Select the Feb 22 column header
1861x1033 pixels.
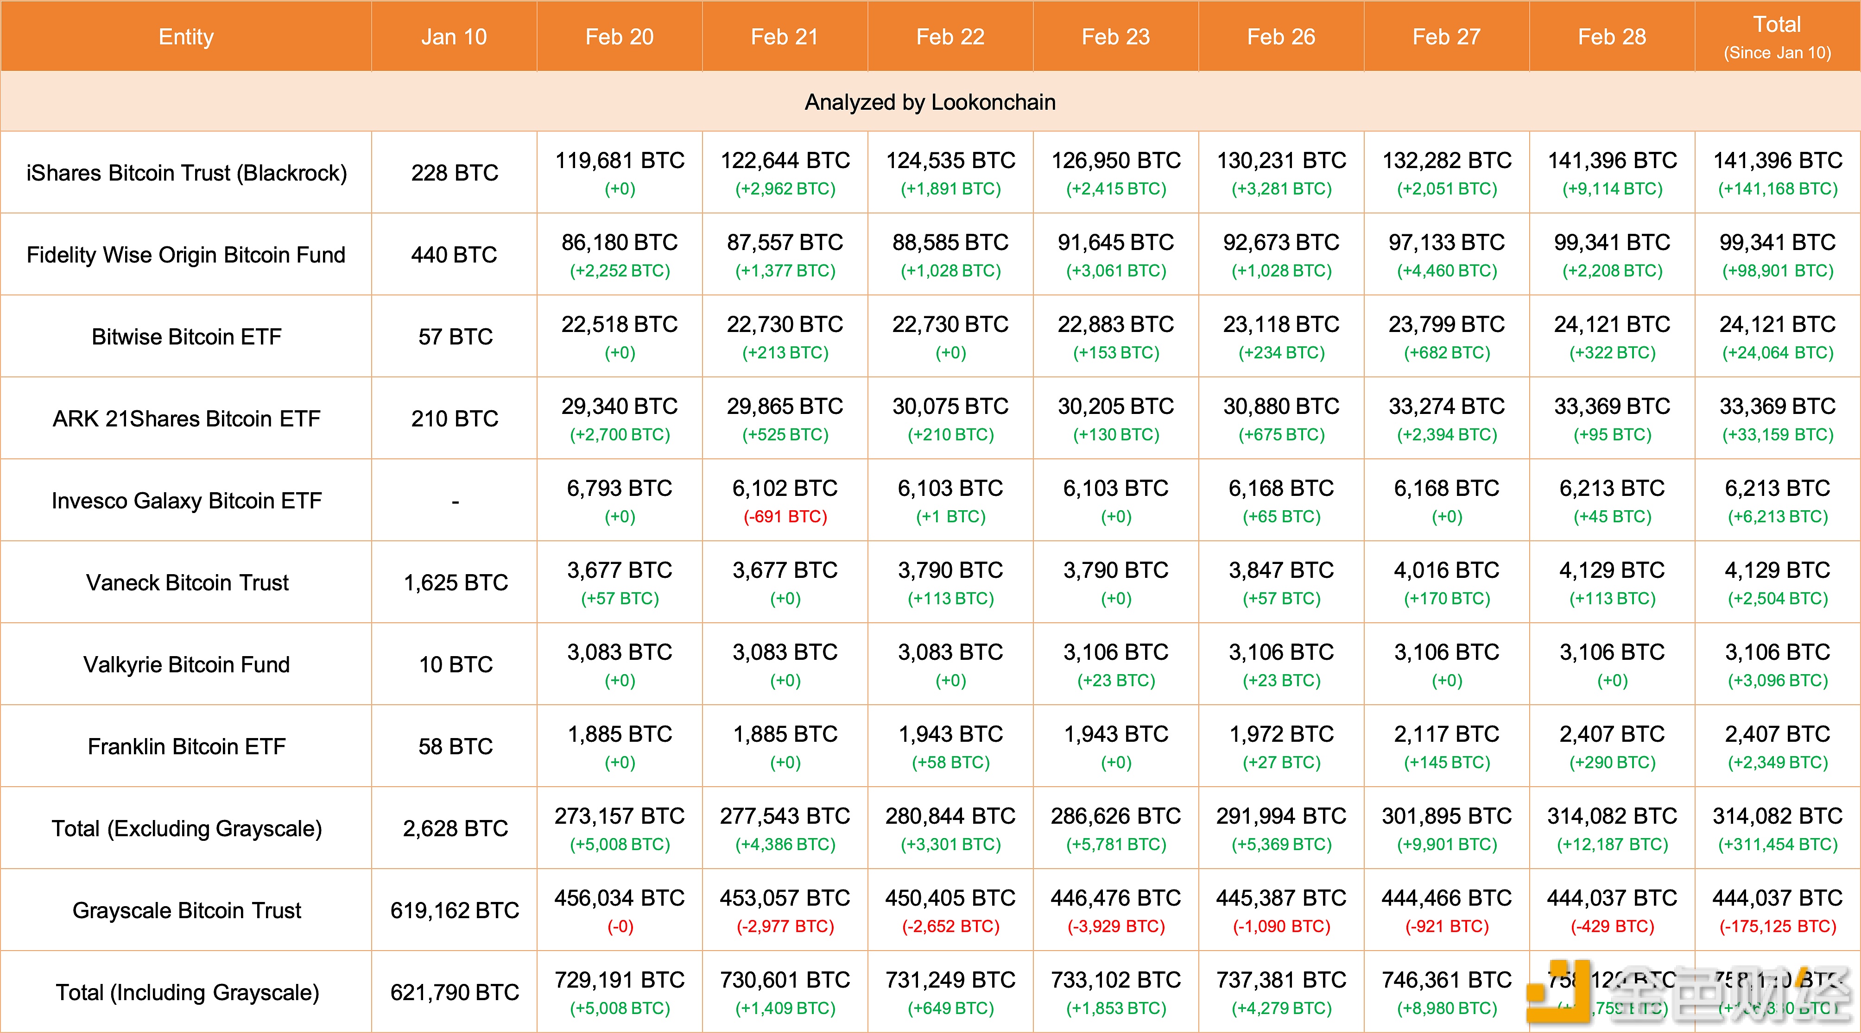coord(951,37)
